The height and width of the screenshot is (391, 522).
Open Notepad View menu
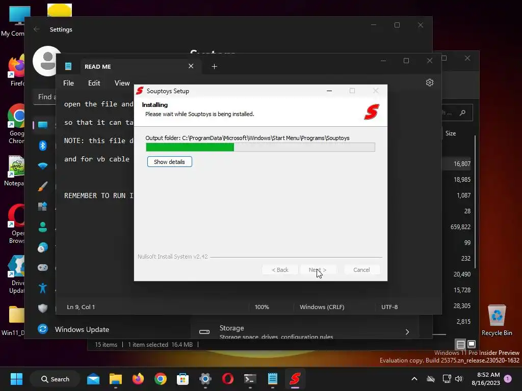(122, 83)
